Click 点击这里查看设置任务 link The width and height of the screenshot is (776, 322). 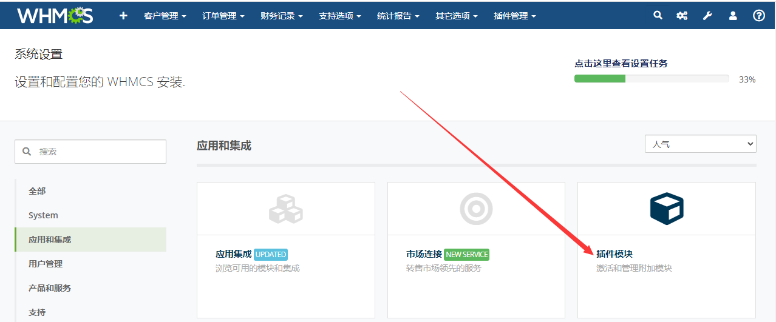621,64
